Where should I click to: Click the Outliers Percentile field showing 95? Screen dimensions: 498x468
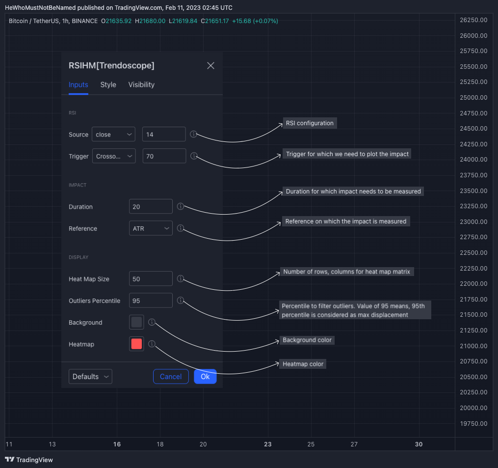151,301
